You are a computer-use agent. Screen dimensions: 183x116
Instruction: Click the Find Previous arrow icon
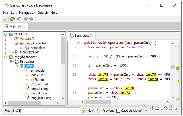99,111
